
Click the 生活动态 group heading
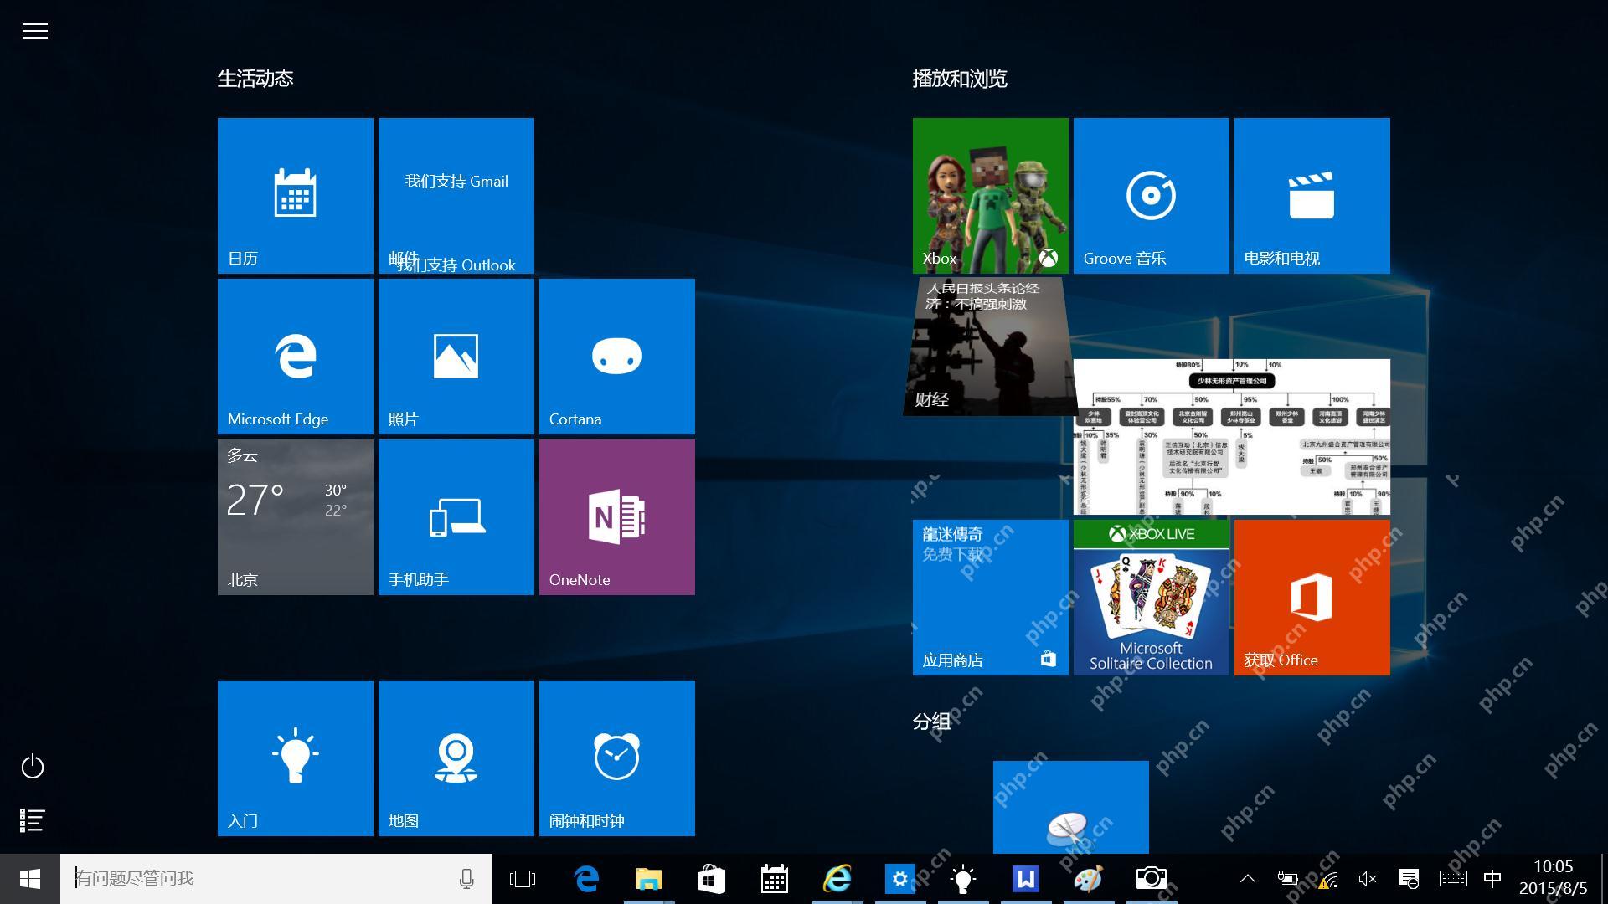click(255, 79)
